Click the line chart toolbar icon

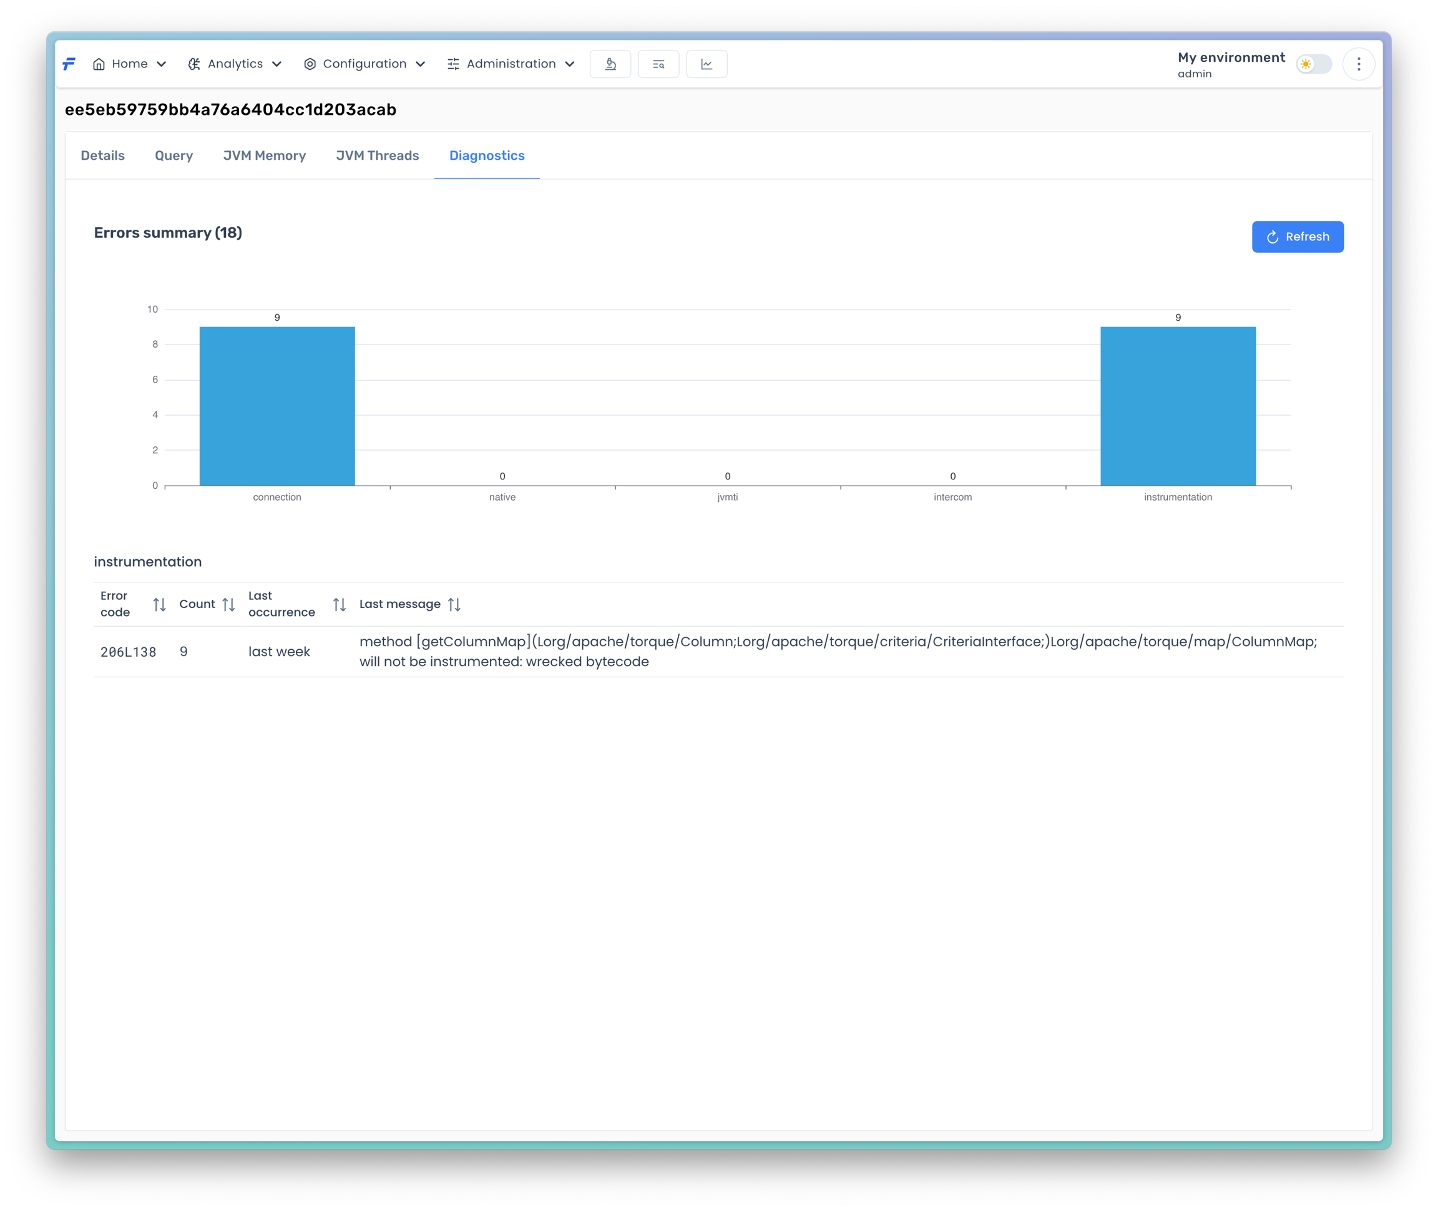[707, 64]
